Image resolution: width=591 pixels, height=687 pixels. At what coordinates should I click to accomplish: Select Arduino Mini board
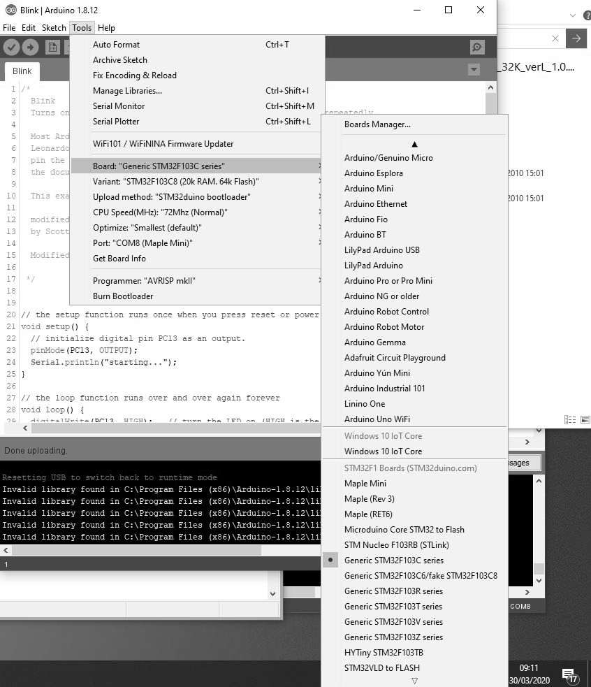pyautogui.click(x=414, y=189)
